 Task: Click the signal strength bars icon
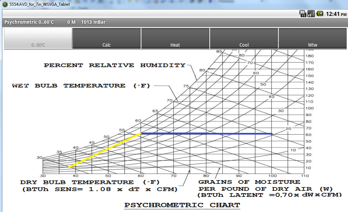click(x=311, y=14)
